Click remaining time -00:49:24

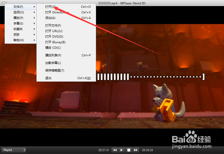tap(147, 150)
